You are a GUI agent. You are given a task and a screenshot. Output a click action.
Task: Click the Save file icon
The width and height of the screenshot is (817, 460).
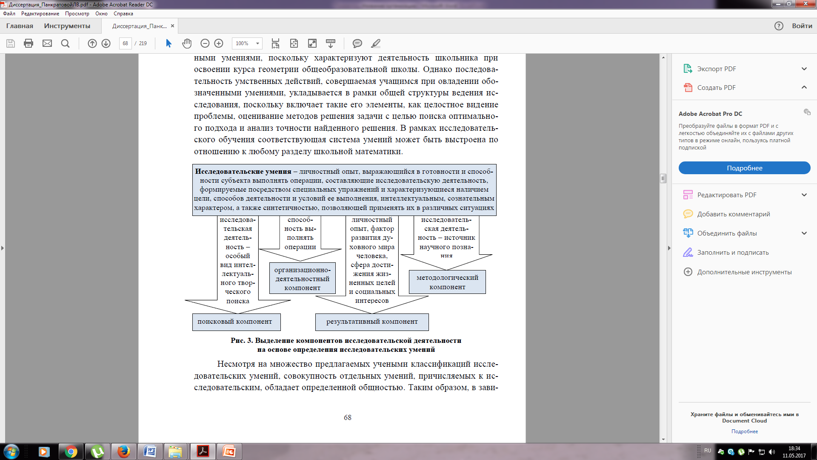[x=11, y=43]
